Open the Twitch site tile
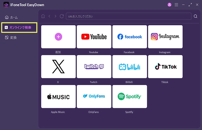 (94, 67)
